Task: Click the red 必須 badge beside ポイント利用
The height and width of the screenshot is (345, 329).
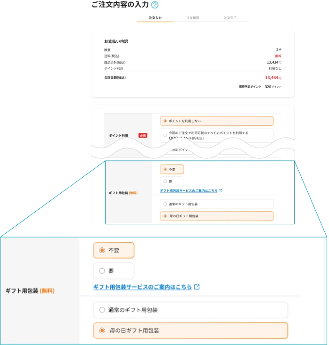Action: click(143, 136)
